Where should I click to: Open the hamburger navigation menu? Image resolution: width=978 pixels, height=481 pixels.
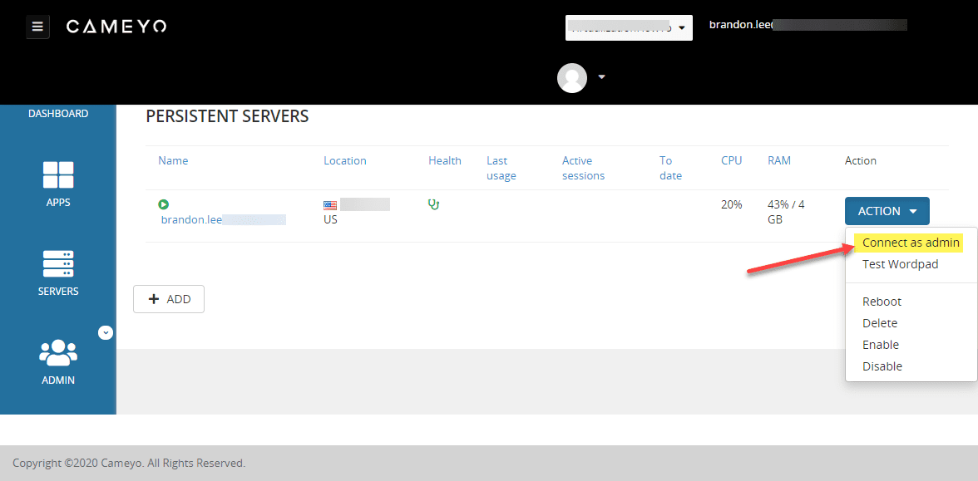(x=37, y=27)
